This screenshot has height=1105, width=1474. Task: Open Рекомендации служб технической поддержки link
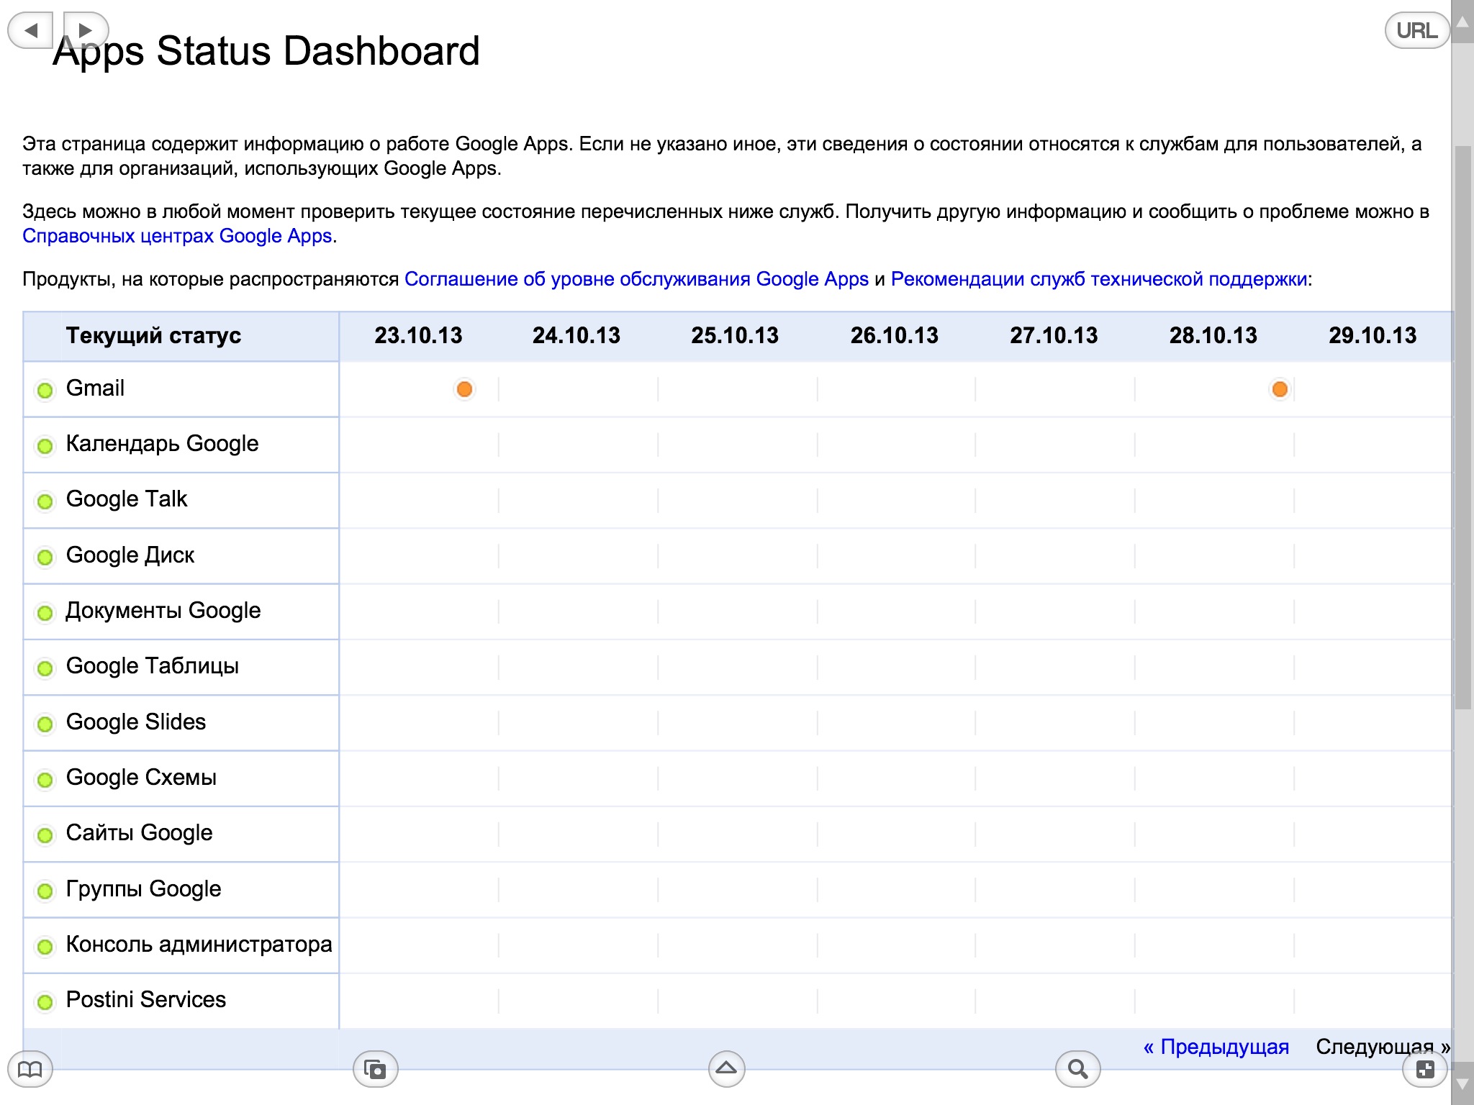click(x=1099, y=279)
